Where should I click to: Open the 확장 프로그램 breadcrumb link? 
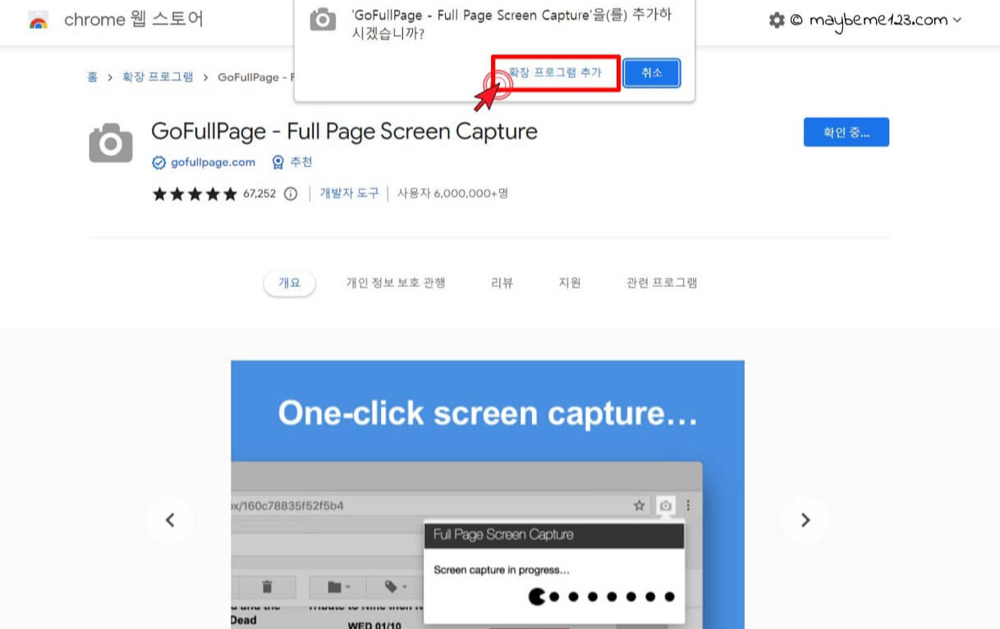click(x=158, y=77)
